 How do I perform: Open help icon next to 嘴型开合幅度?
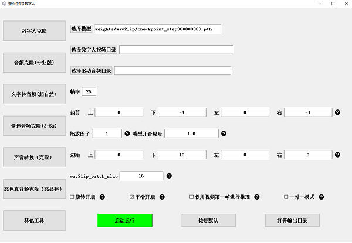224,134
